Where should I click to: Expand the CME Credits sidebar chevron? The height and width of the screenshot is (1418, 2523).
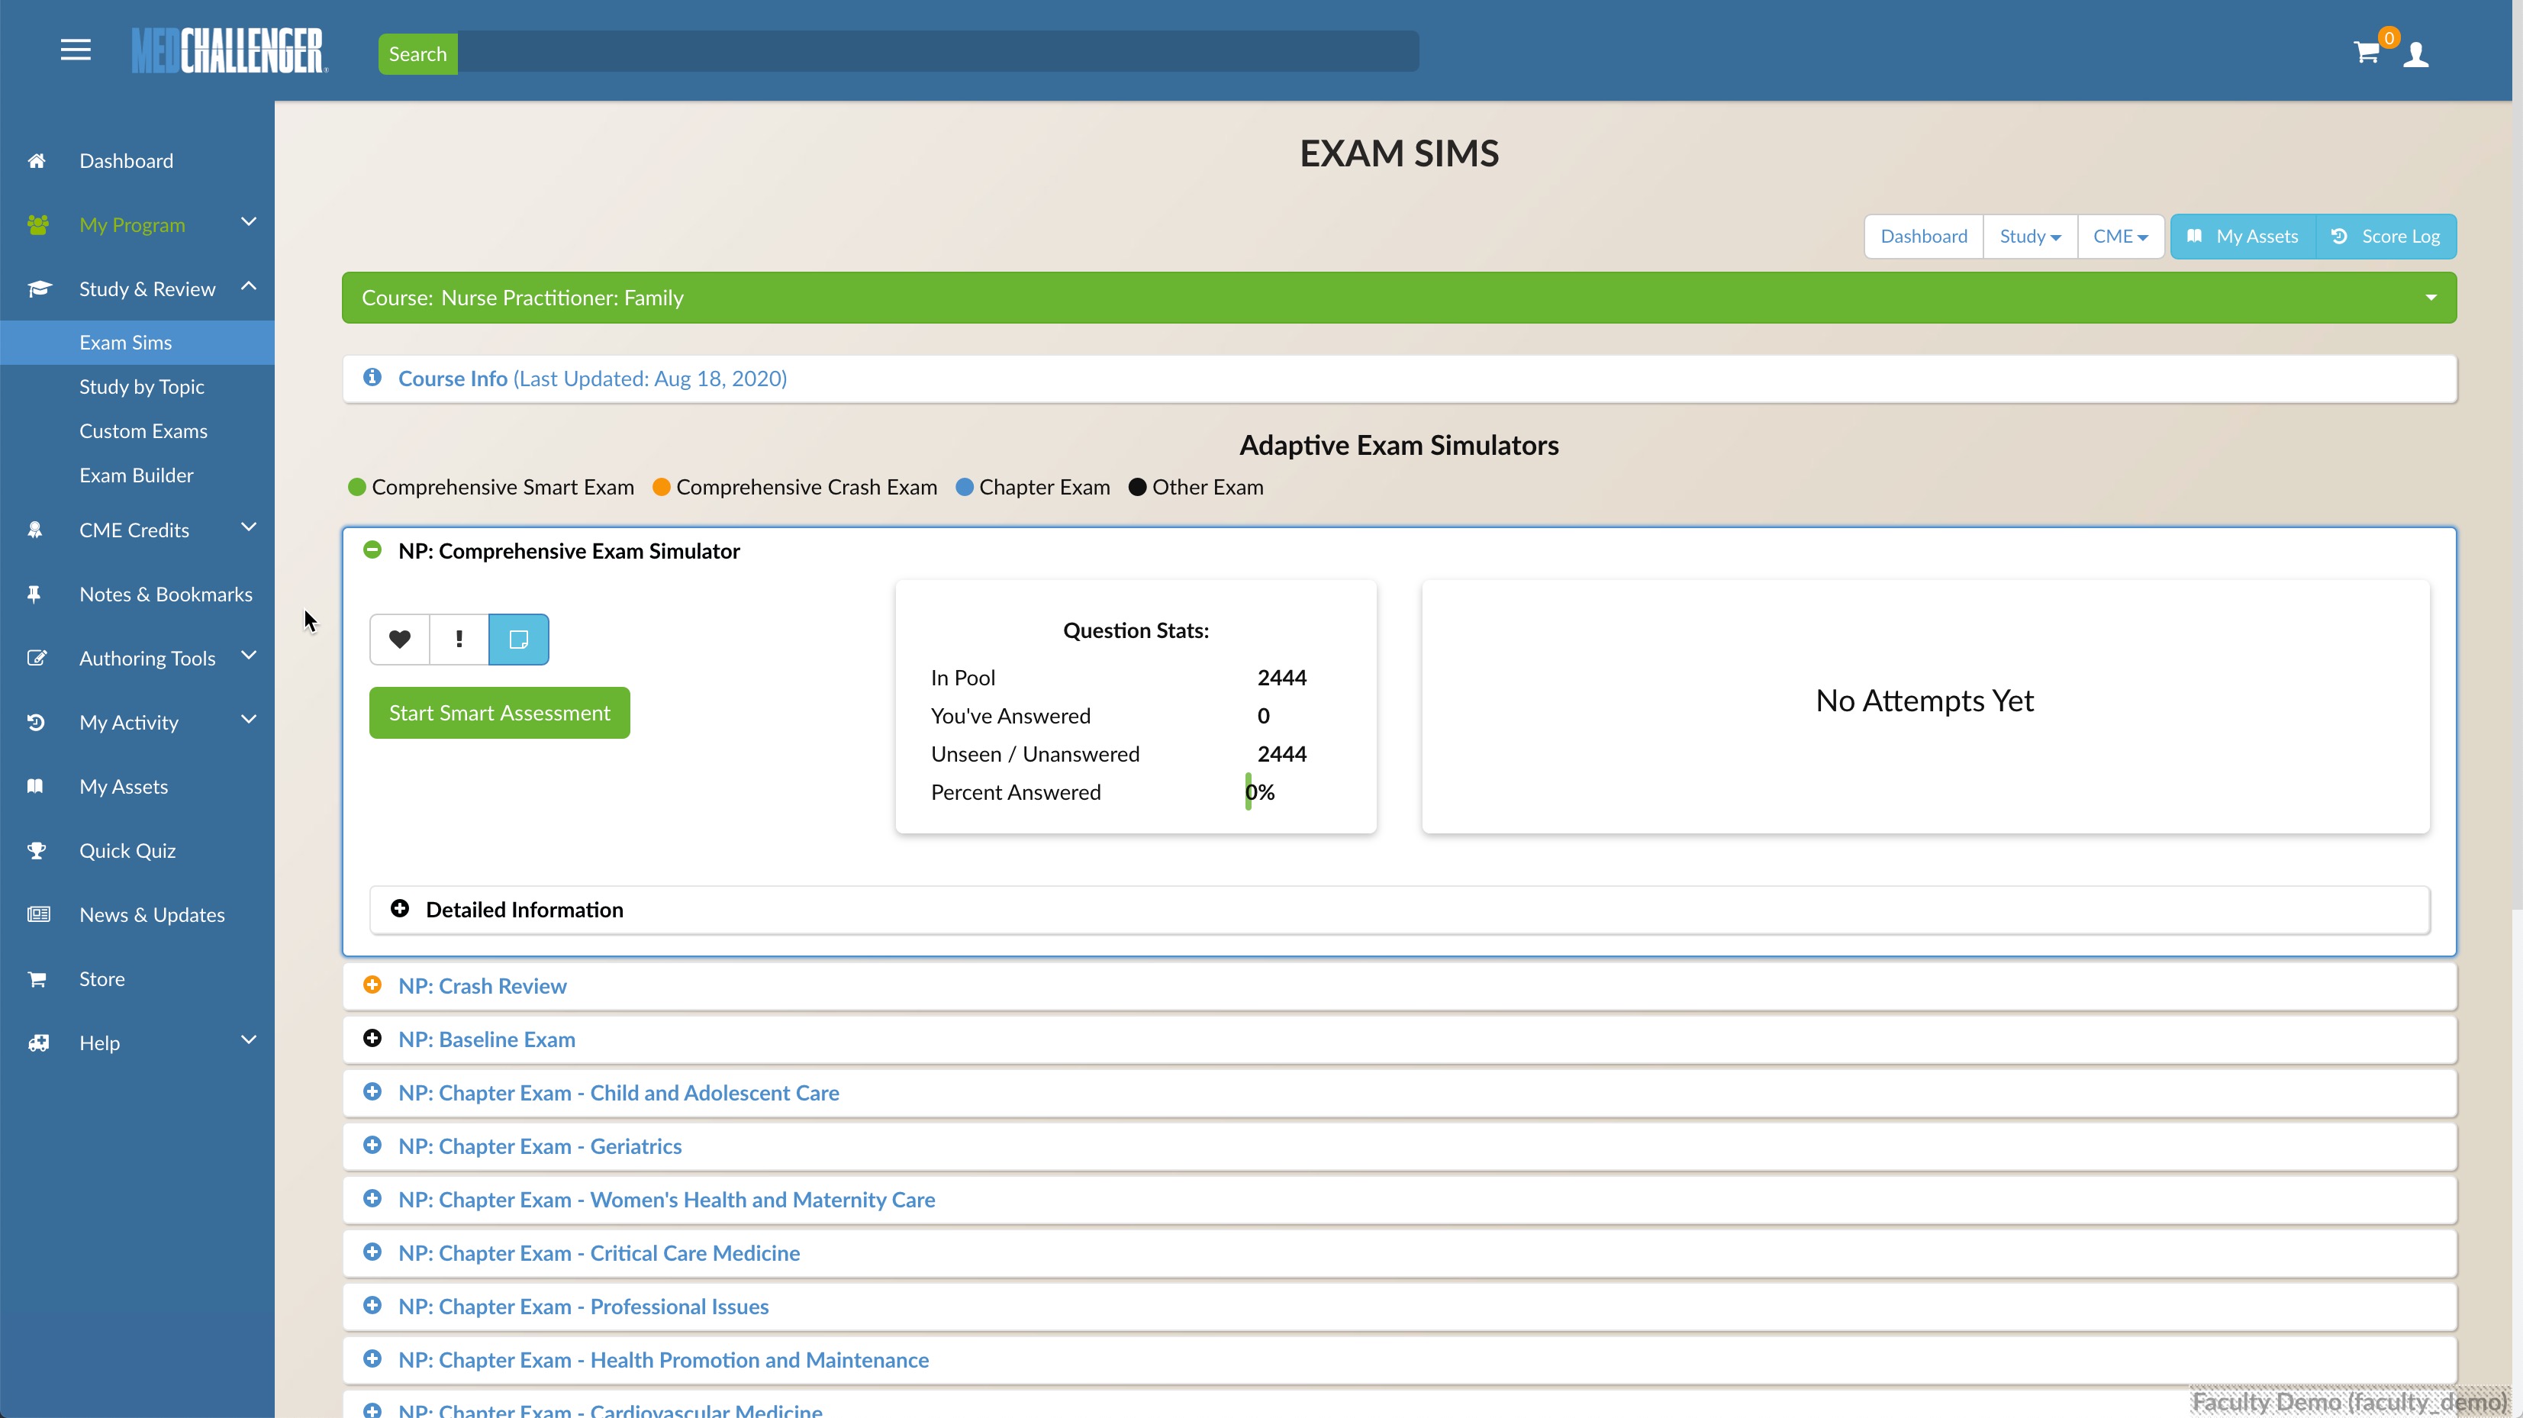(x=249, y=528)
